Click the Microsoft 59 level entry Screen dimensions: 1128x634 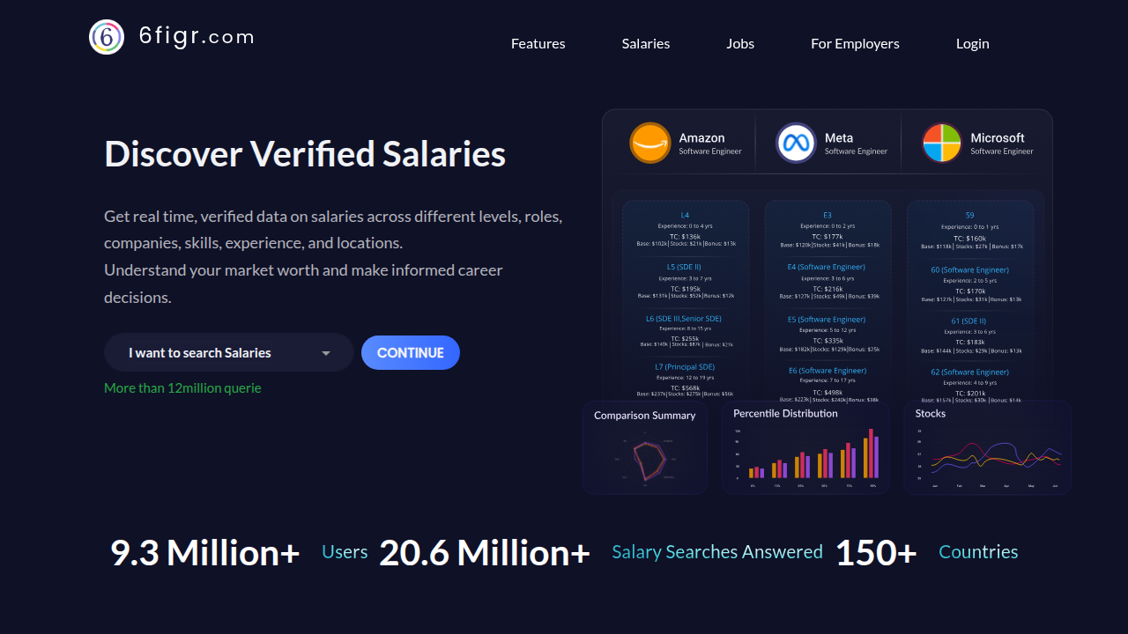click(969, 215)
